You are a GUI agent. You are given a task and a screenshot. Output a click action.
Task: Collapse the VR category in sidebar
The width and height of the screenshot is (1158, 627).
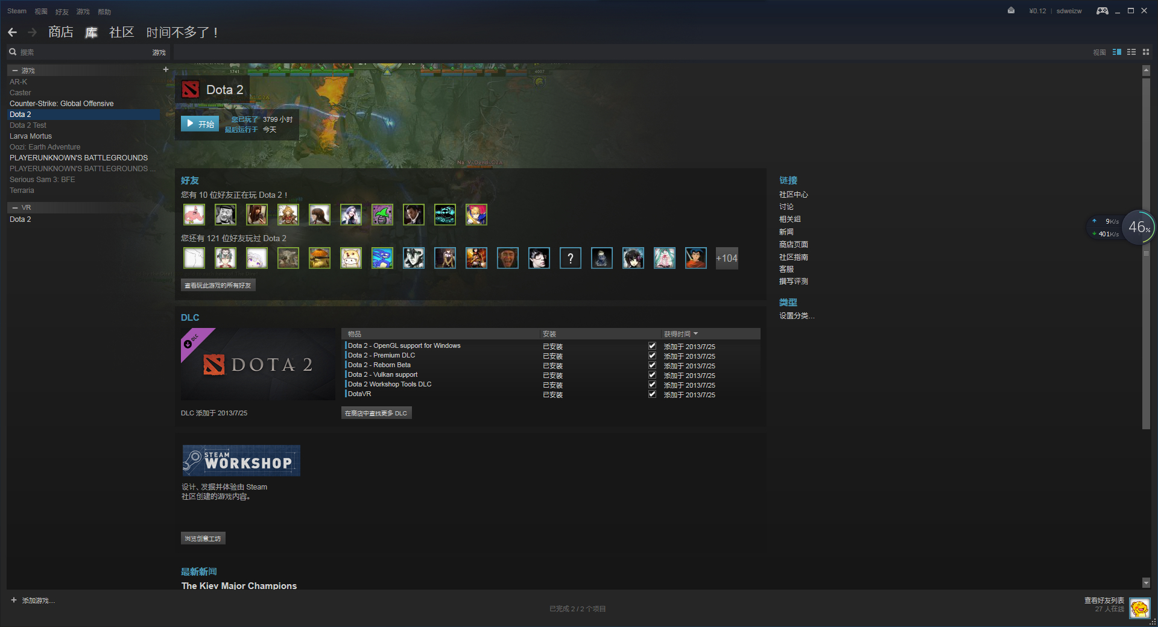point(15,207)
